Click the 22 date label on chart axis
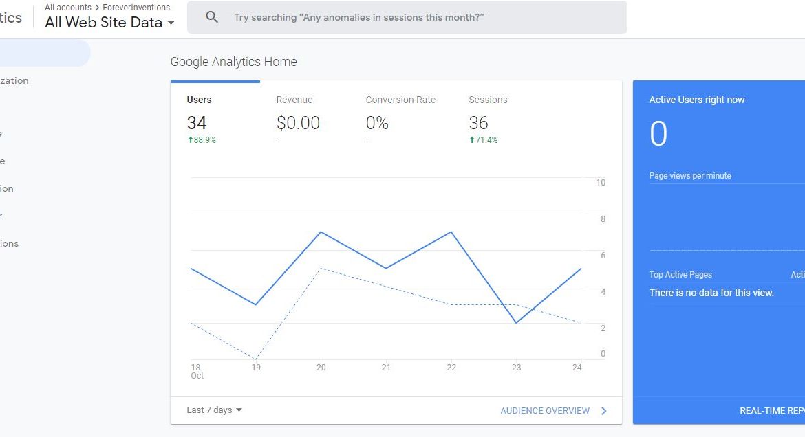805x437 pixels. coord(451,367)
